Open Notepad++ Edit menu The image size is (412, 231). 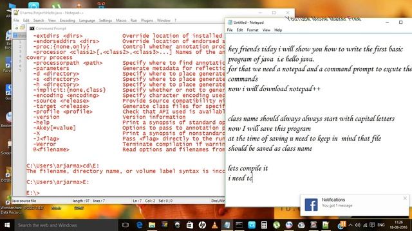pyautogui.click(x=26, y=21)
